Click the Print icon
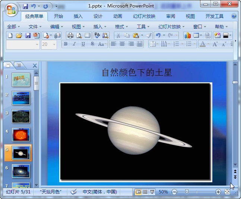 point(70,36)
